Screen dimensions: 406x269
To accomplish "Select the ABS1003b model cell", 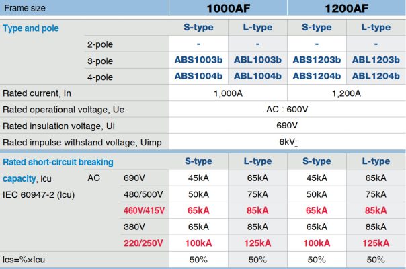I will point(198,59).
